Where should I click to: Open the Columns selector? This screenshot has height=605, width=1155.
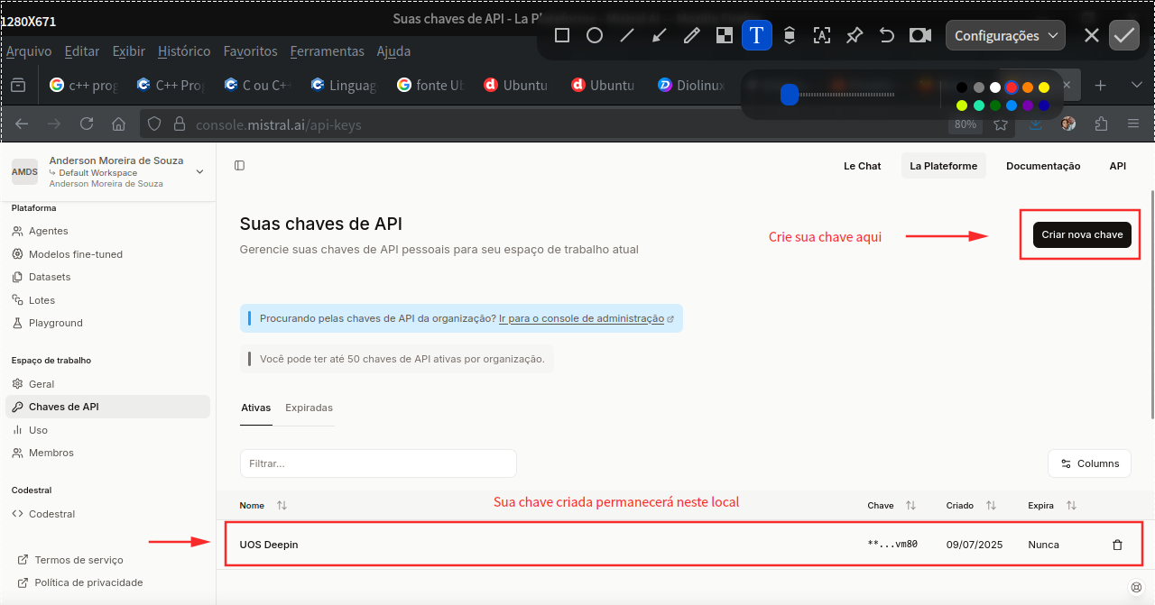(x=1089, y=463)
